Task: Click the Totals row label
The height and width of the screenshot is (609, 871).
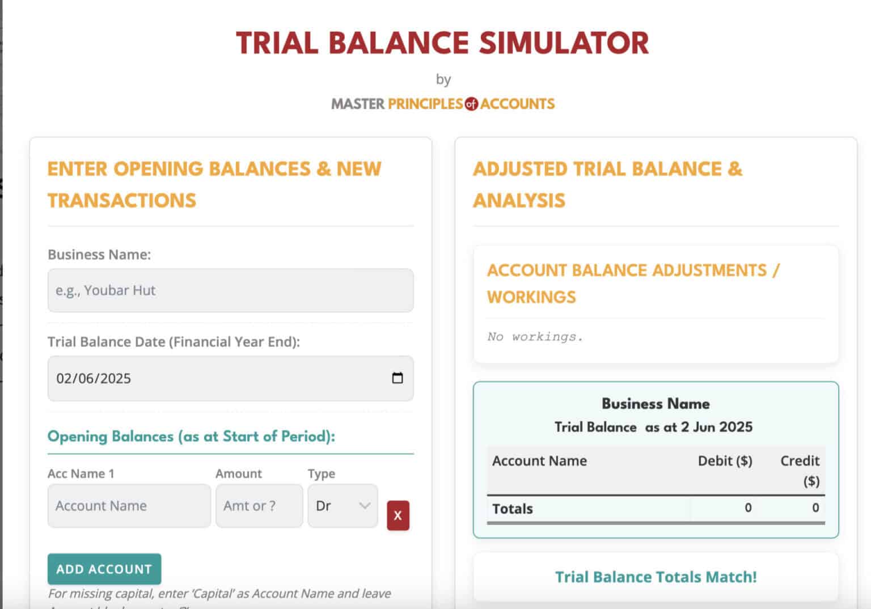Action: click(513, 509)
